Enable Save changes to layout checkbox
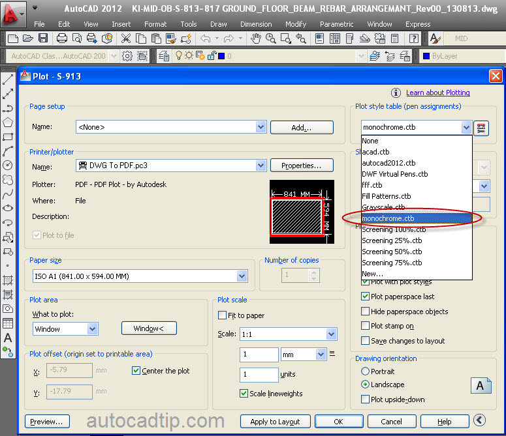This screenshot has height=436, width=506. [x=366, y=340]
